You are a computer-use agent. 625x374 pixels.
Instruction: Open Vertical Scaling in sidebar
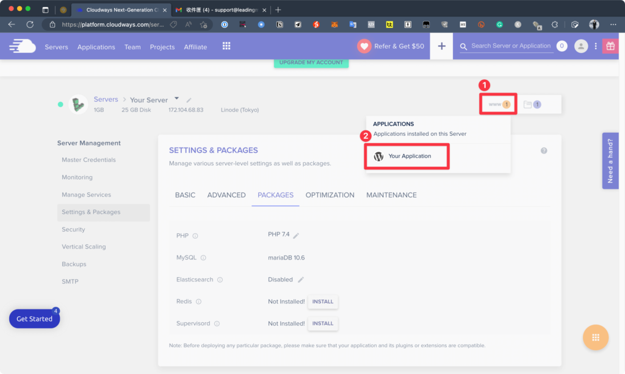click(84, 247)
